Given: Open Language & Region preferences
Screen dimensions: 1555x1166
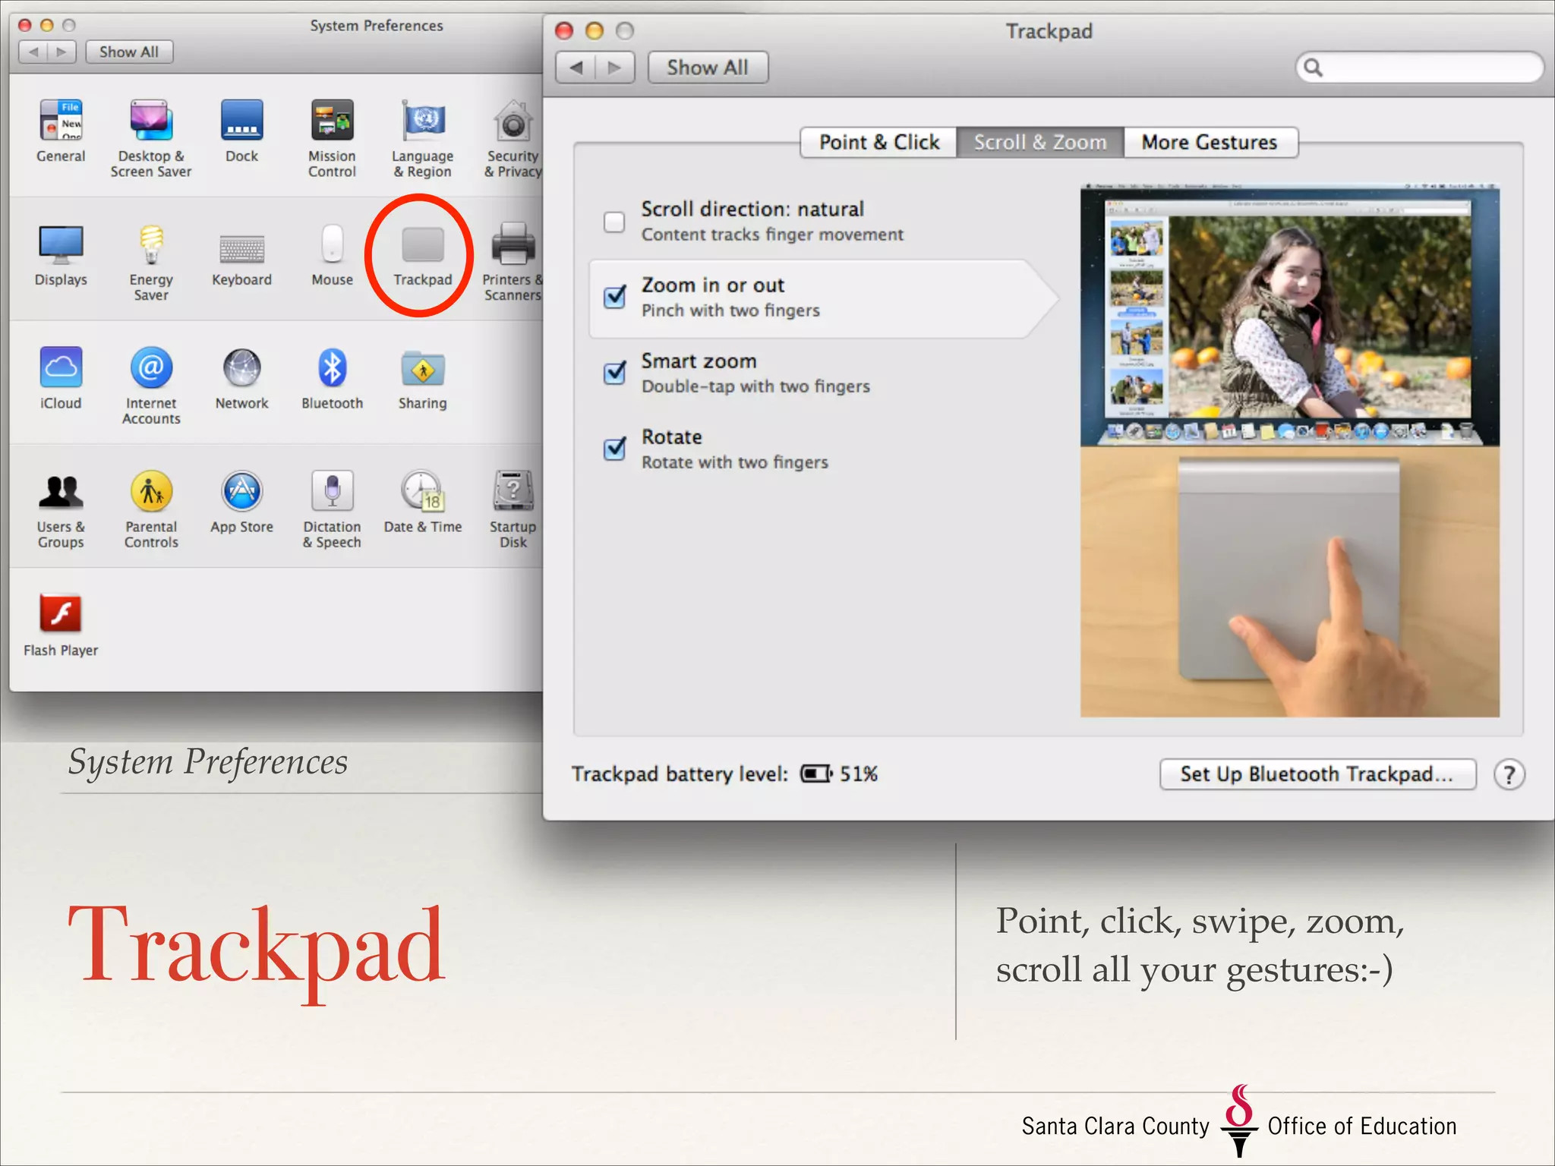Looking at the screenshot, I should (423, 120).
